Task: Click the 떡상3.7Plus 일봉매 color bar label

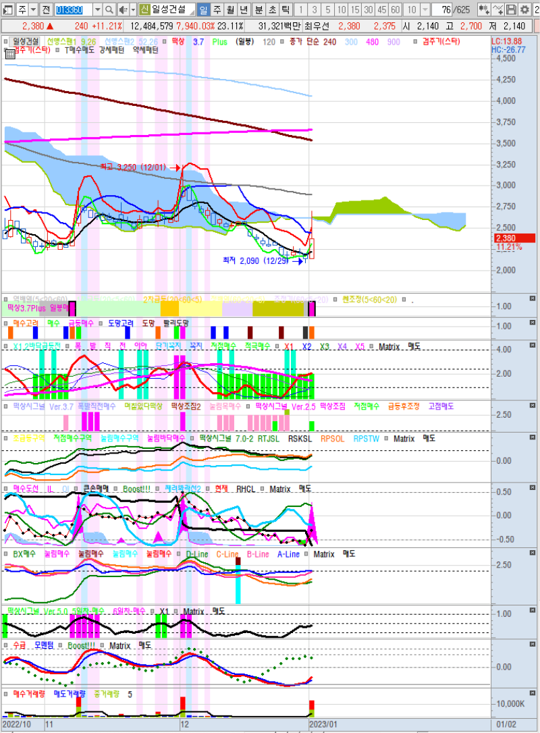Action: 38,308
